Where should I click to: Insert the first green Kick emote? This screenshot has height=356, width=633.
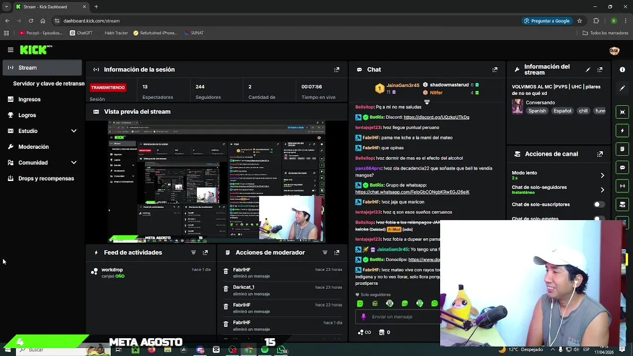pyautogui.click(x=360, y=303)
